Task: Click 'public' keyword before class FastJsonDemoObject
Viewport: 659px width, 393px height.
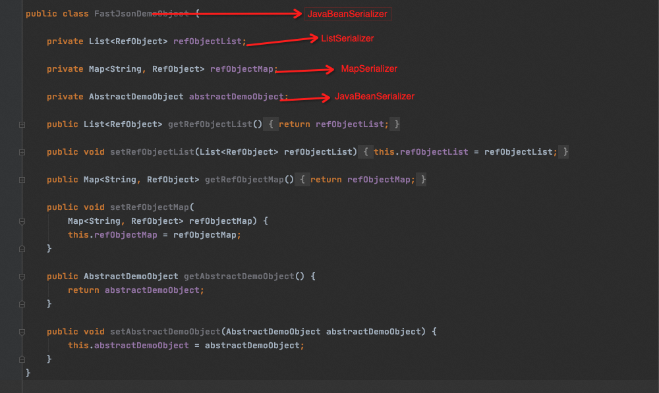Action: pos(41,14)
